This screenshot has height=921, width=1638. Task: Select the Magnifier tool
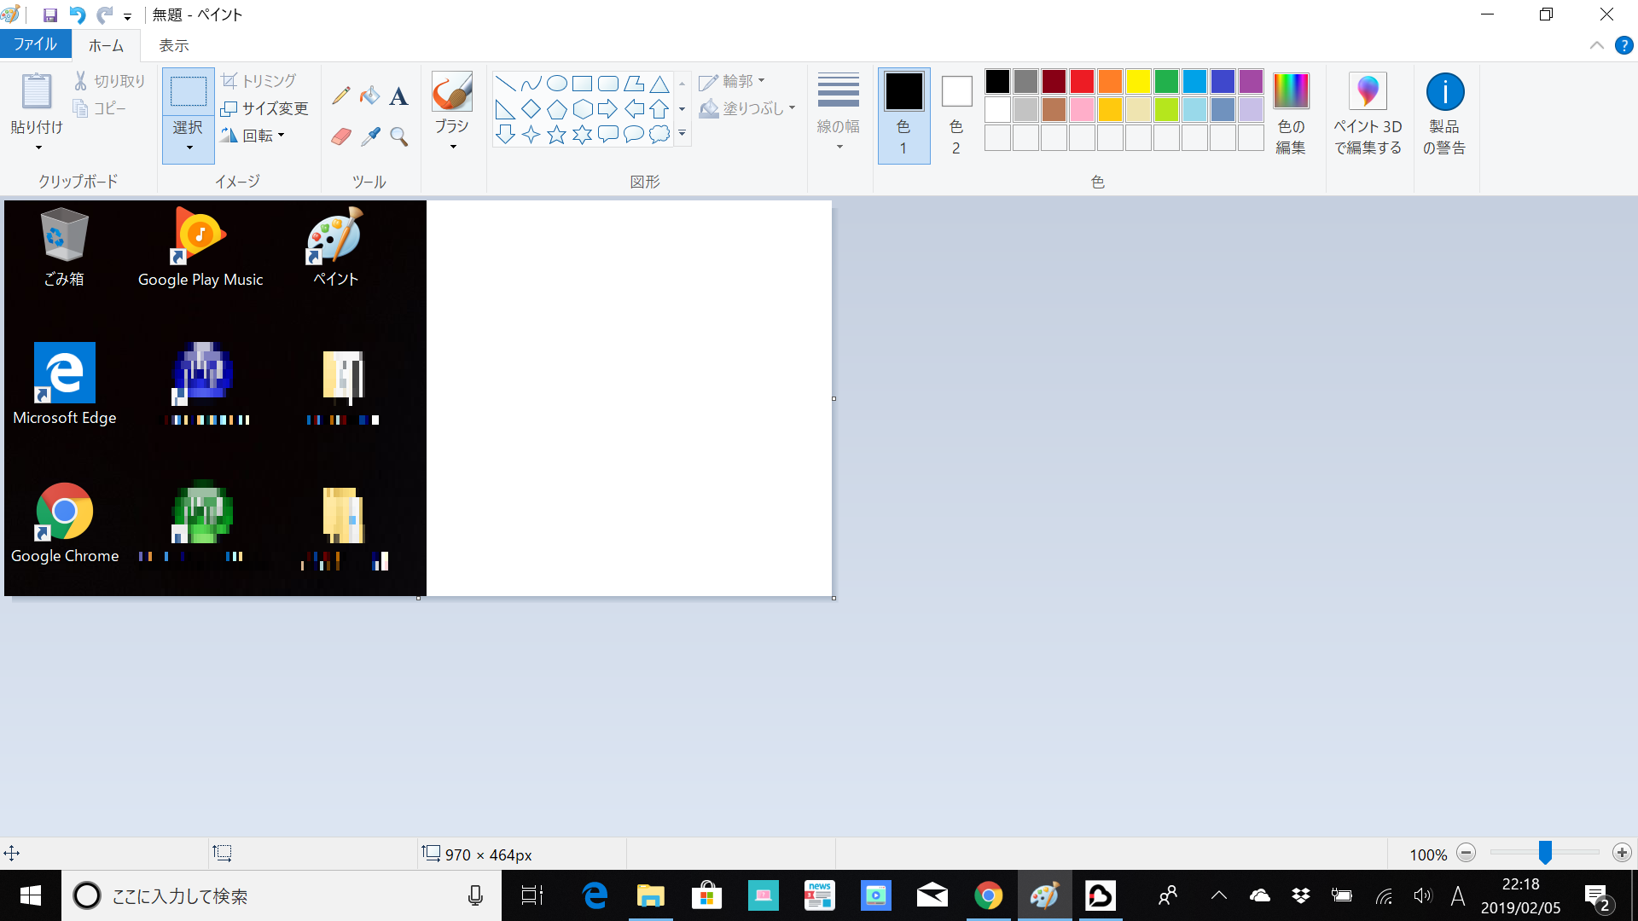coord(398,136)
